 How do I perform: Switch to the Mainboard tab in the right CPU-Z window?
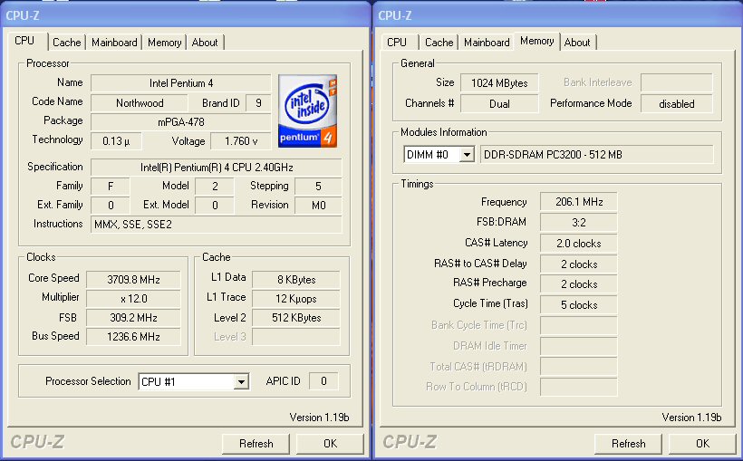[487, 43]
